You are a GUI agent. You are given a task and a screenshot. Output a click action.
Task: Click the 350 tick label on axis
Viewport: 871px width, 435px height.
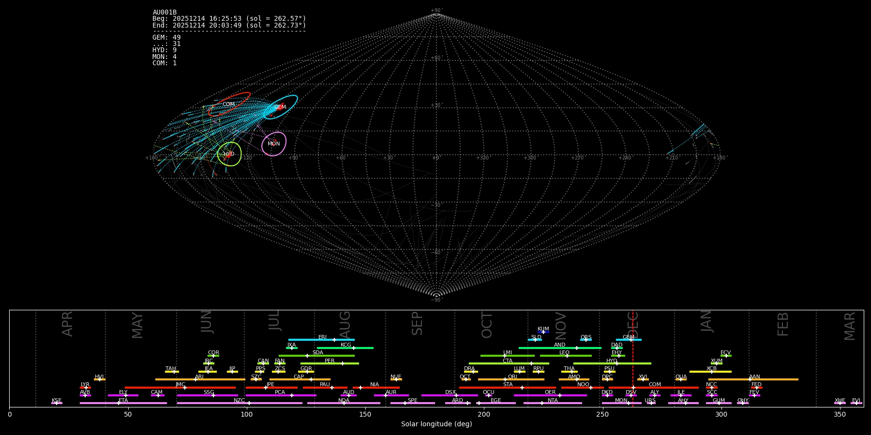pos(840,415)
